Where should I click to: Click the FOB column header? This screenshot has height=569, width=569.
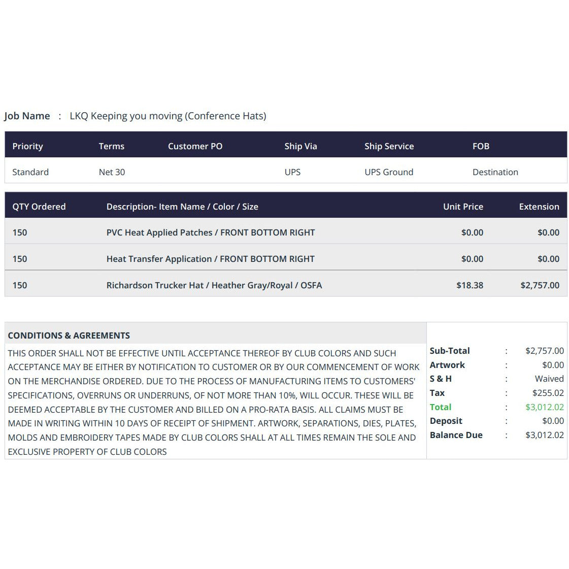pyautogui.click(x=481, y=146)
